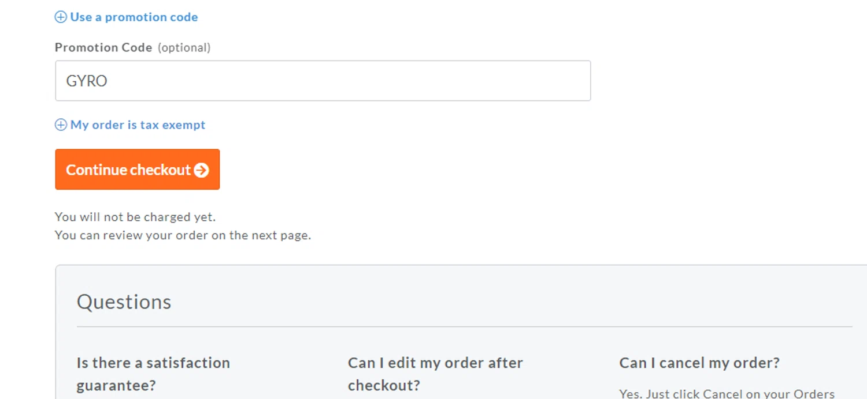Click the review your order on next page text
The height and width of the screenshot is (399, 867).
[183, 235]
